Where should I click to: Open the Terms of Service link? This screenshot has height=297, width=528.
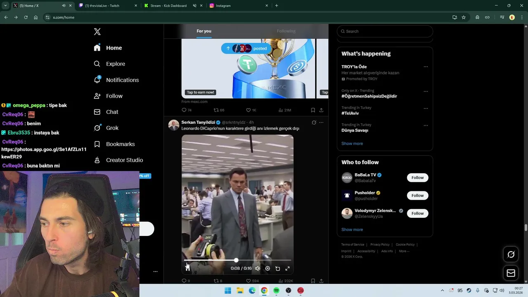tap(353, 245)
